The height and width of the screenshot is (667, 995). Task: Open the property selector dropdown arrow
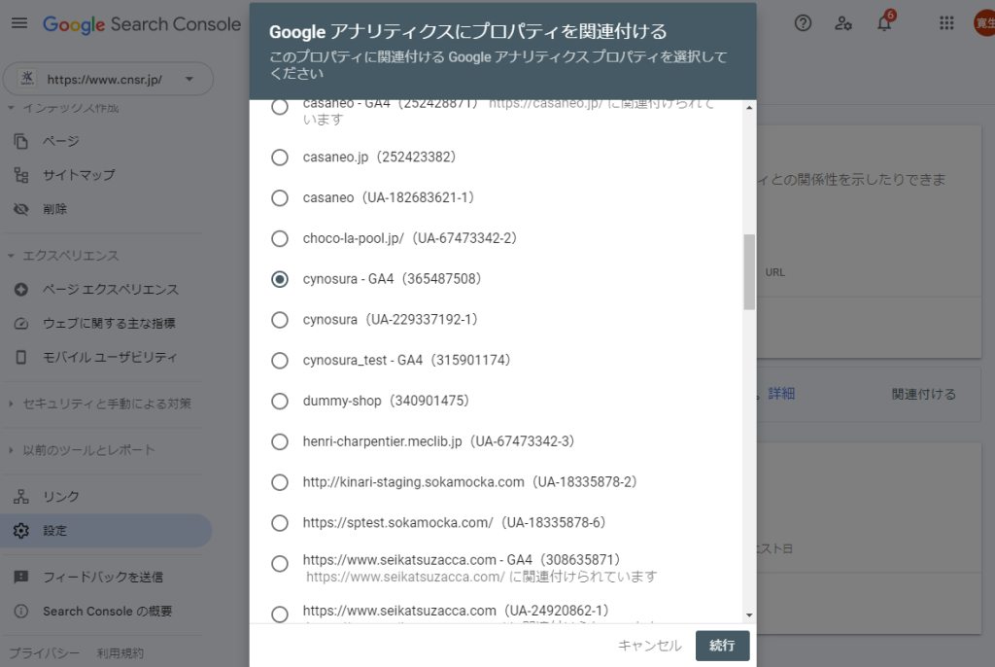point(189,79)
